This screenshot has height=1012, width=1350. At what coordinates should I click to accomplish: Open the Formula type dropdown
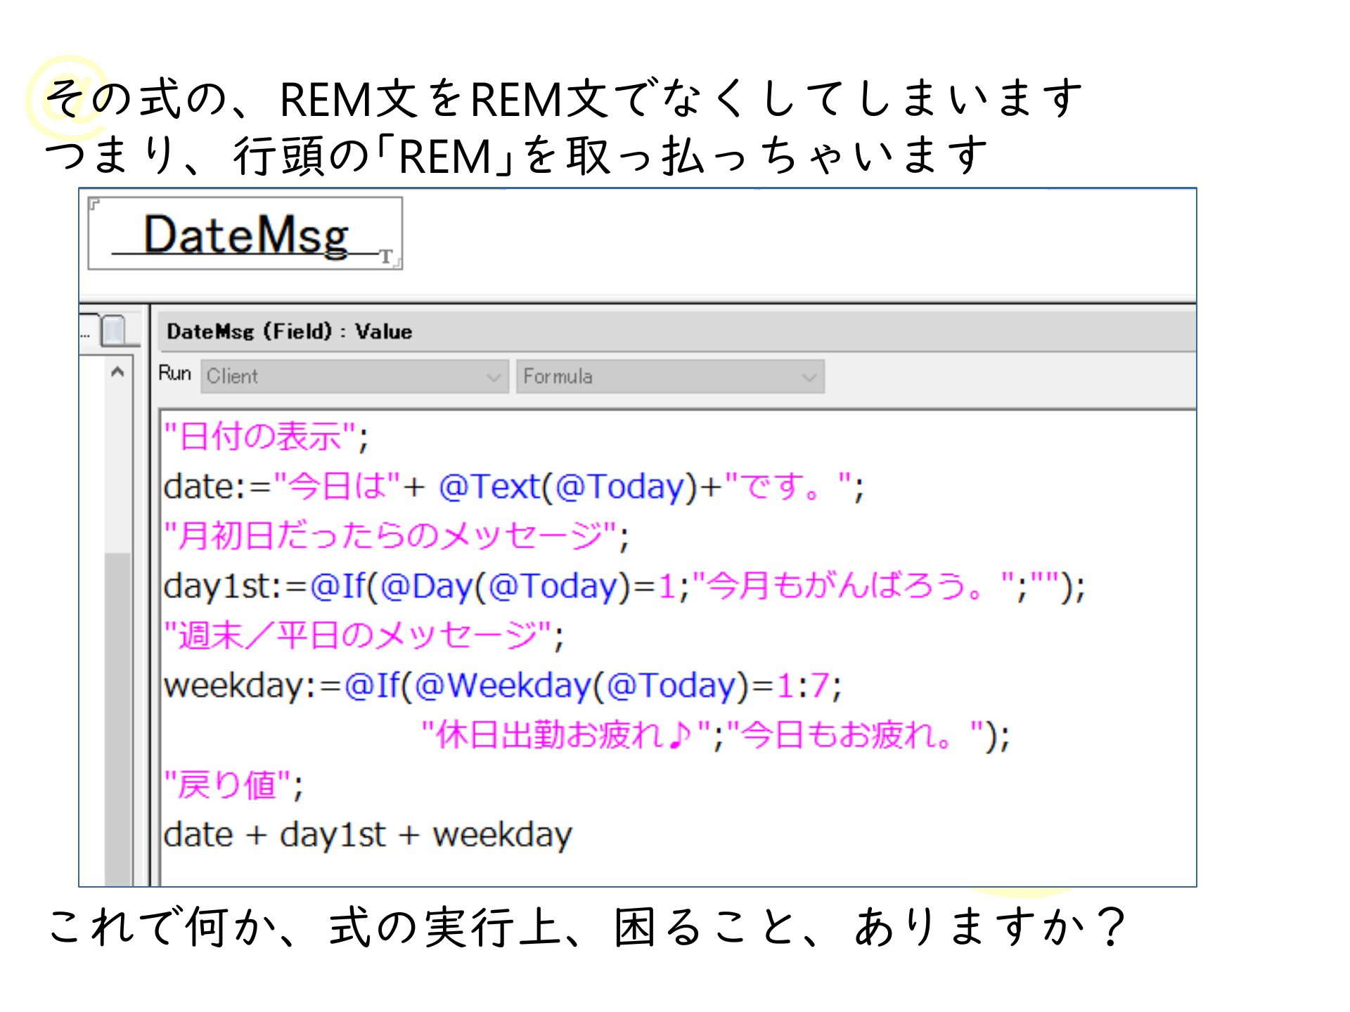(670, 377)
